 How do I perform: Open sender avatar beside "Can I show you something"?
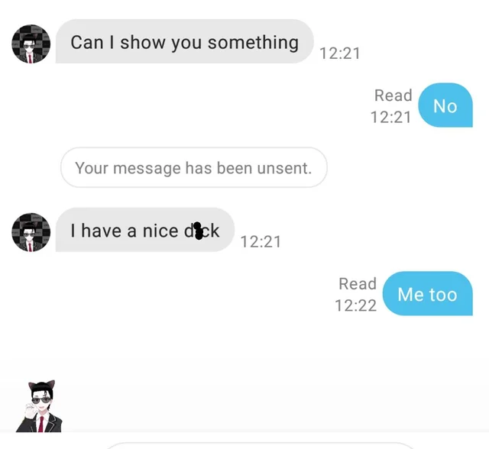coord(31,44)
